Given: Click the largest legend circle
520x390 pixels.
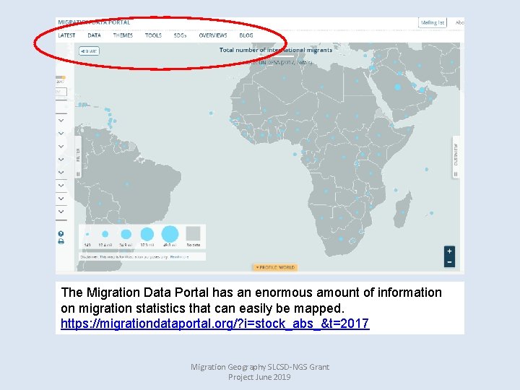Looking at the screenshot, I should 170,234.
